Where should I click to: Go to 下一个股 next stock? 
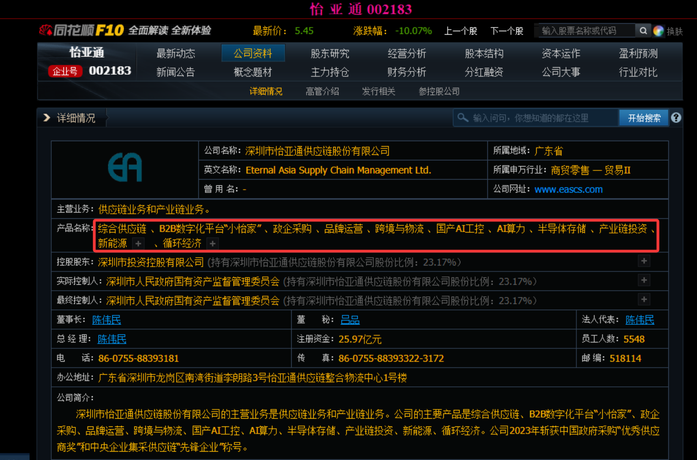[x=507, y=31]
